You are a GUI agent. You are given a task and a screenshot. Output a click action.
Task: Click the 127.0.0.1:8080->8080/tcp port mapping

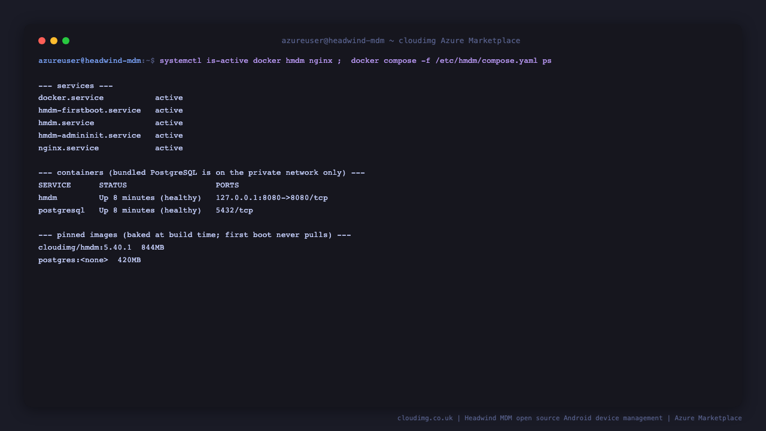[x=272, y=198]
